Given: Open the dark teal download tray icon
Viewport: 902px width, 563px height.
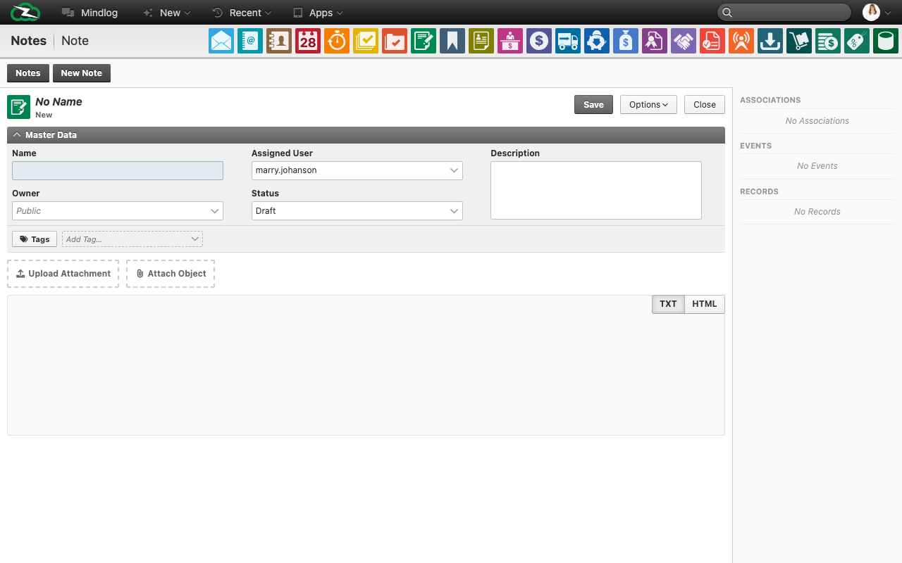Looking at the screenshot, I should coord(770,41).
